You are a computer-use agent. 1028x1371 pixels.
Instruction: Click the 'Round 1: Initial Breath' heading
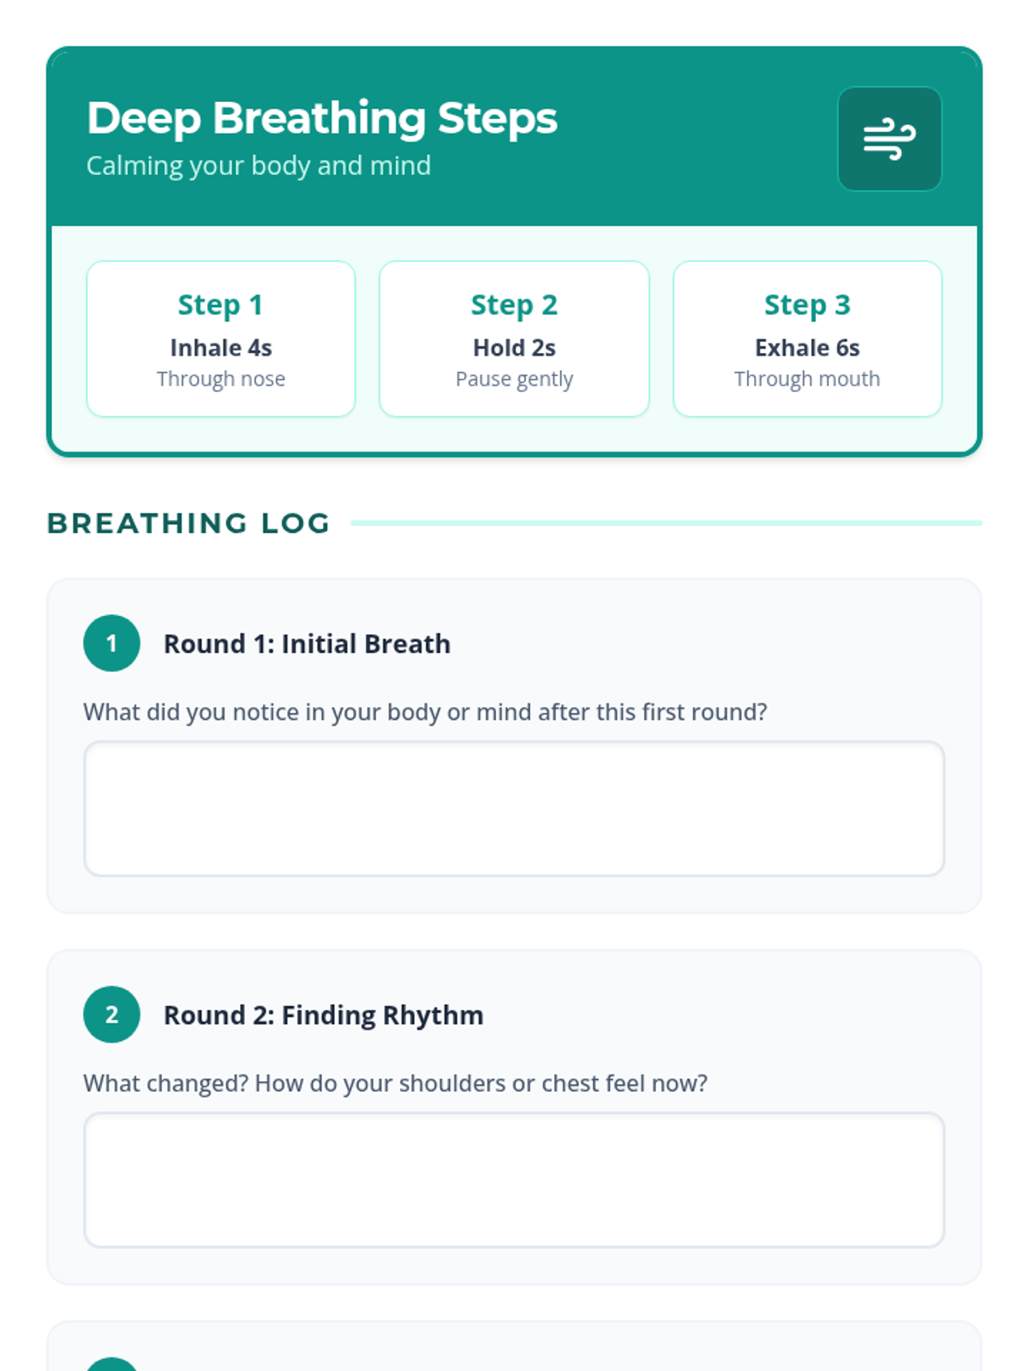point(307,644)
